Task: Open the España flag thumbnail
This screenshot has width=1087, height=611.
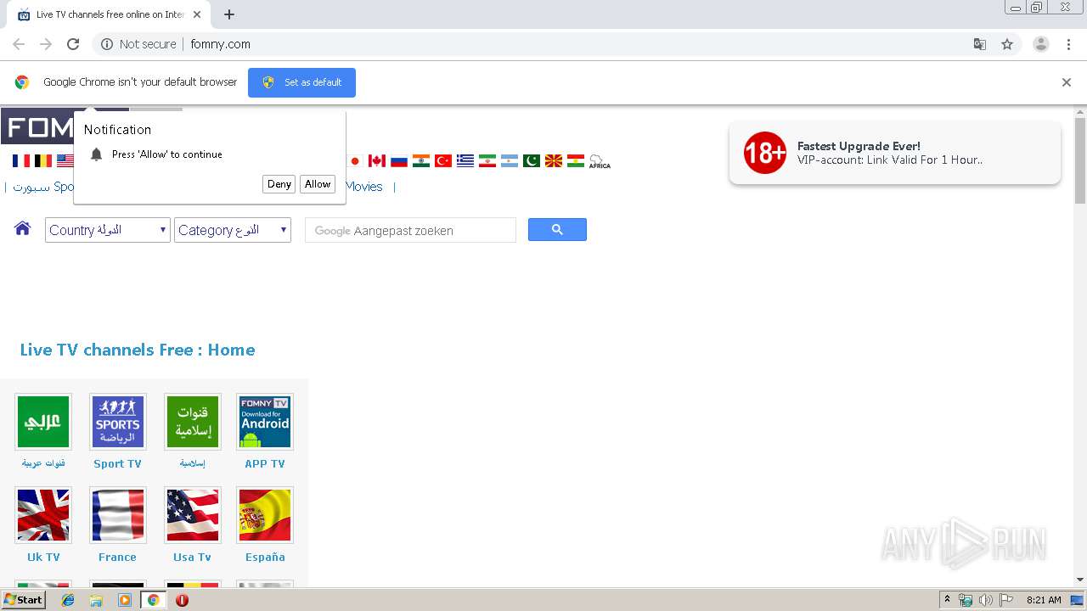Action: [x=265, y=515]
